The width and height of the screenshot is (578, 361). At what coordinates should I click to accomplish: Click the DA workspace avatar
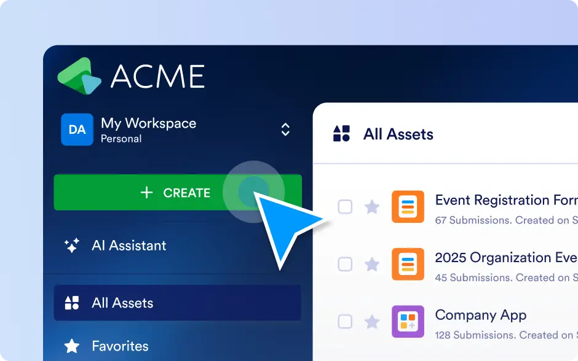[x=77, y=130]
